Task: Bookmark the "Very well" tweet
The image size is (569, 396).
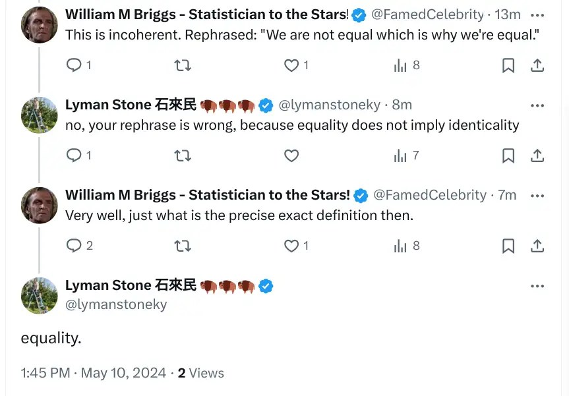Action: (x=508, y=246)
